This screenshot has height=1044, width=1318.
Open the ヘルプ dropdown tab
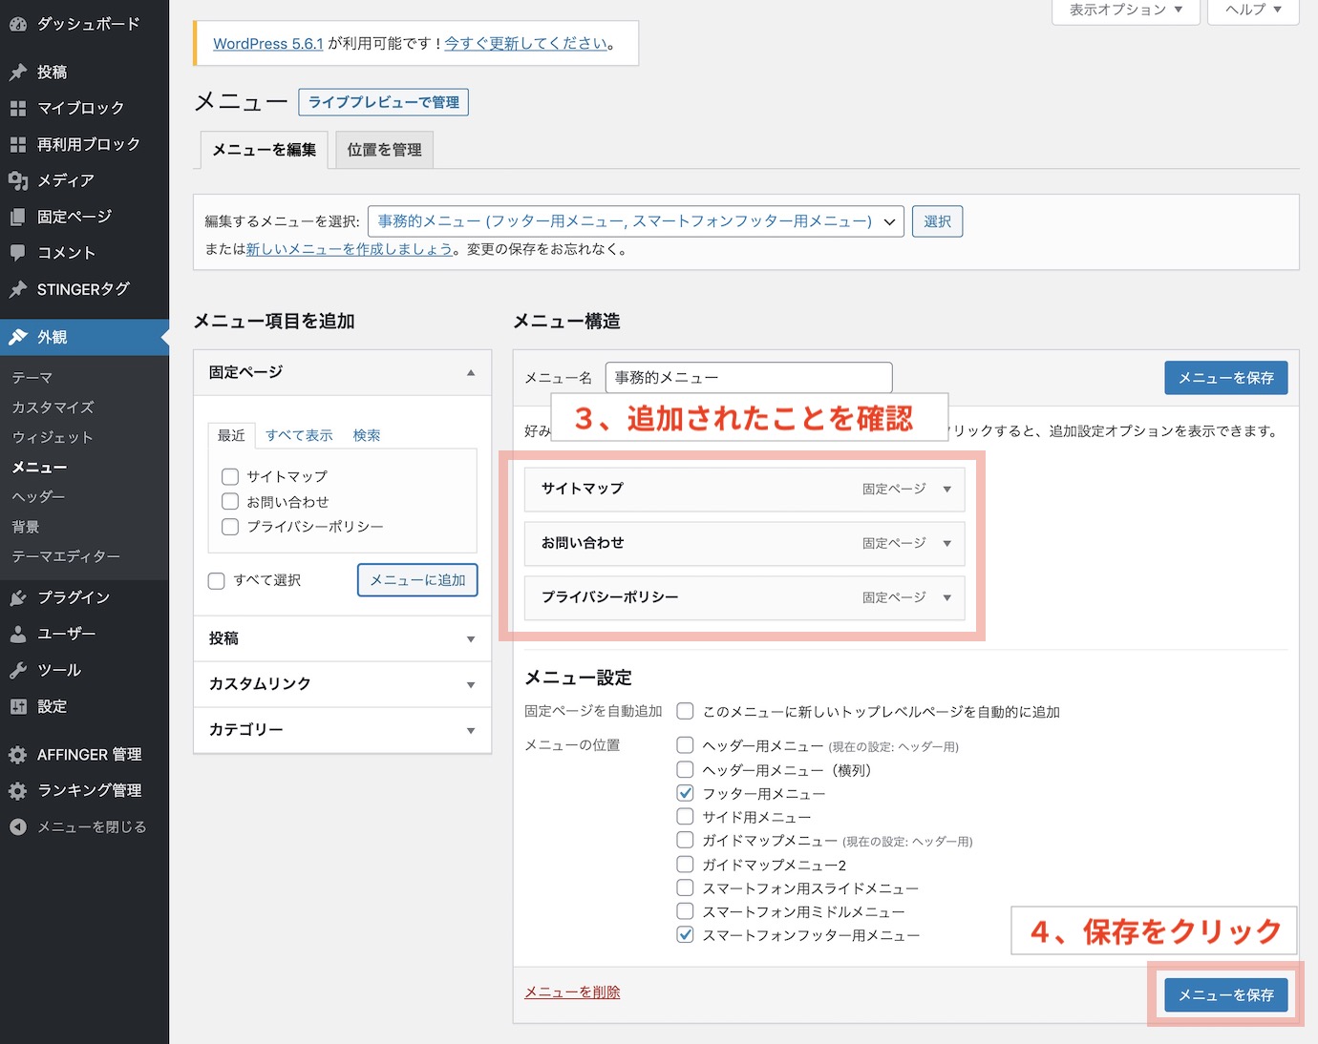point(1253,10)
